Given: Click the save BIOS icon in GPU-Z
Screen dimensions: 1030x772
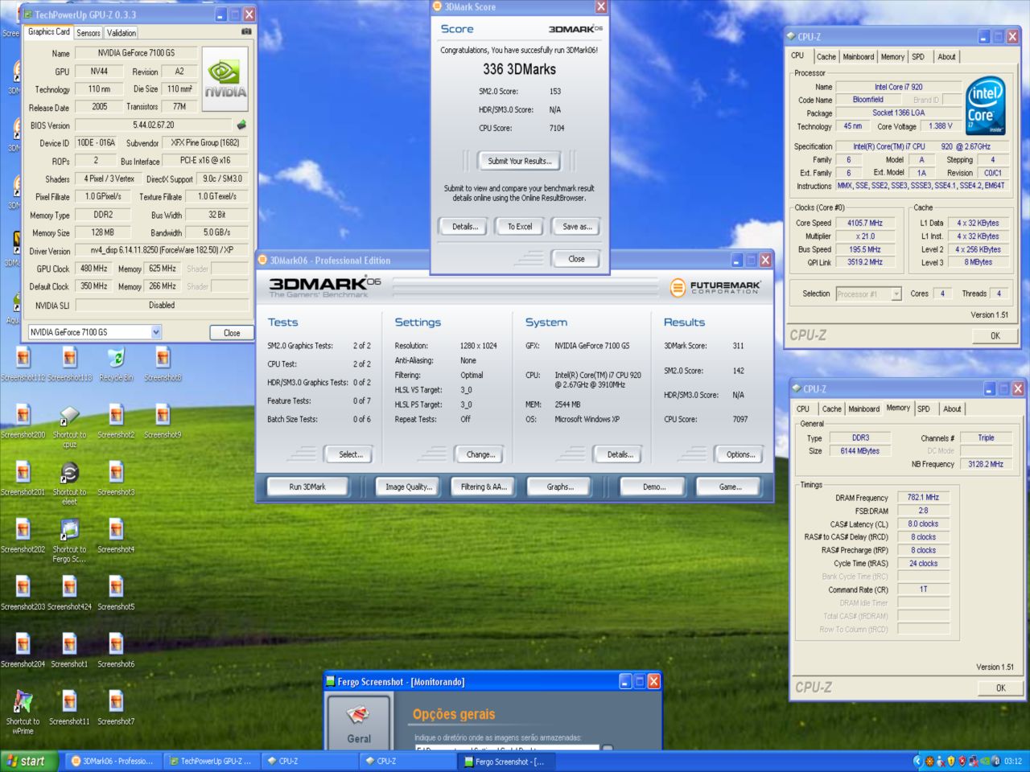Looking at the screenshot, I should (x=241, y=125).
